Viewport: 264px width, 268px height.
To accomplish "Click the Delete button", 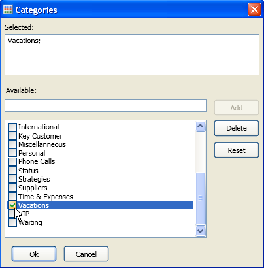I will [237, 128].
